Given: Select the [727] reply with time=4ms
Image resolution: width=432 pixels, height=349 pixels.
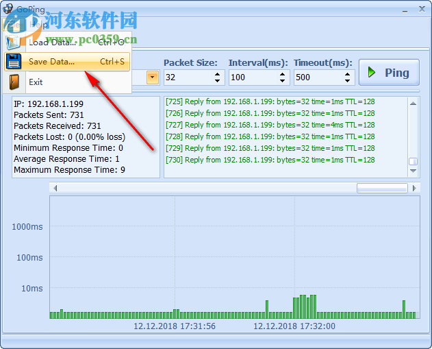Looking at the screenshot, I should click(270, 125).
